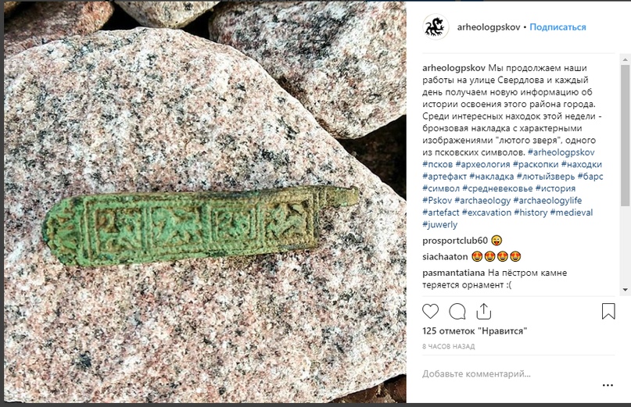Open arheologpskov profile avatar
This screenshot has height=407, width=631.
click(x=436, y=27)
